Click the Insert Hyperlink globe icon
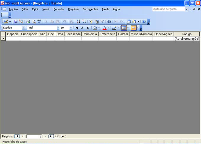 (x=71, y=22)
